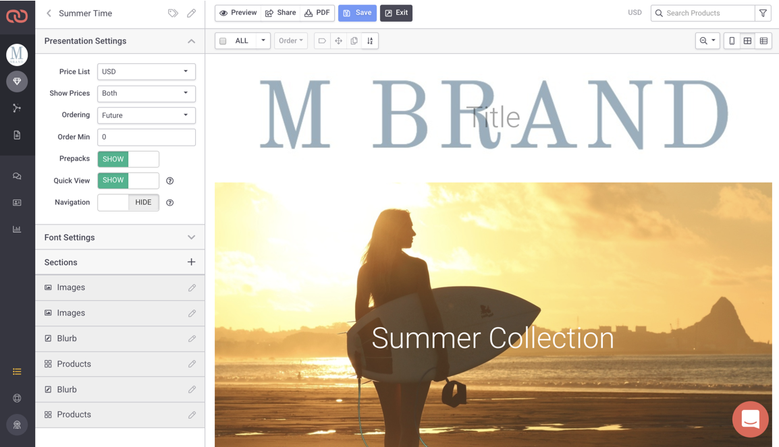Click the tags icon next to Summer Time
This screenshot has width=779, height=447.
point(173,13)
